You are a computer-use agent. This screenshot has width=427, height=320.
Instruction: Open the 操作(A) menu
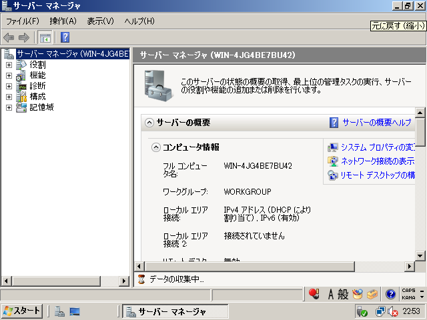[63, 21]
